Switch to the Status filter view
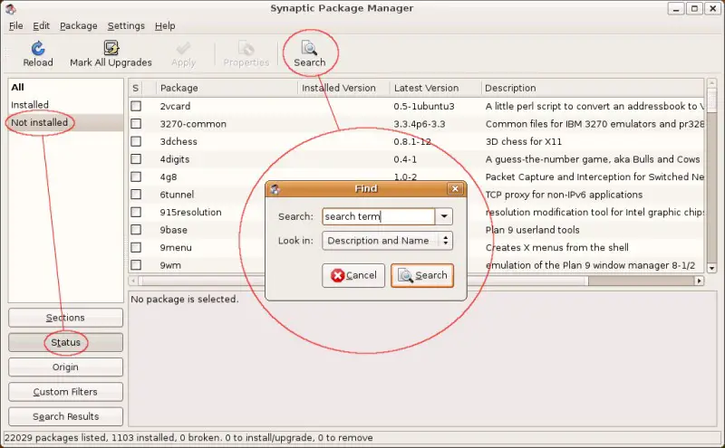The image size is (725, 448). 65,342
